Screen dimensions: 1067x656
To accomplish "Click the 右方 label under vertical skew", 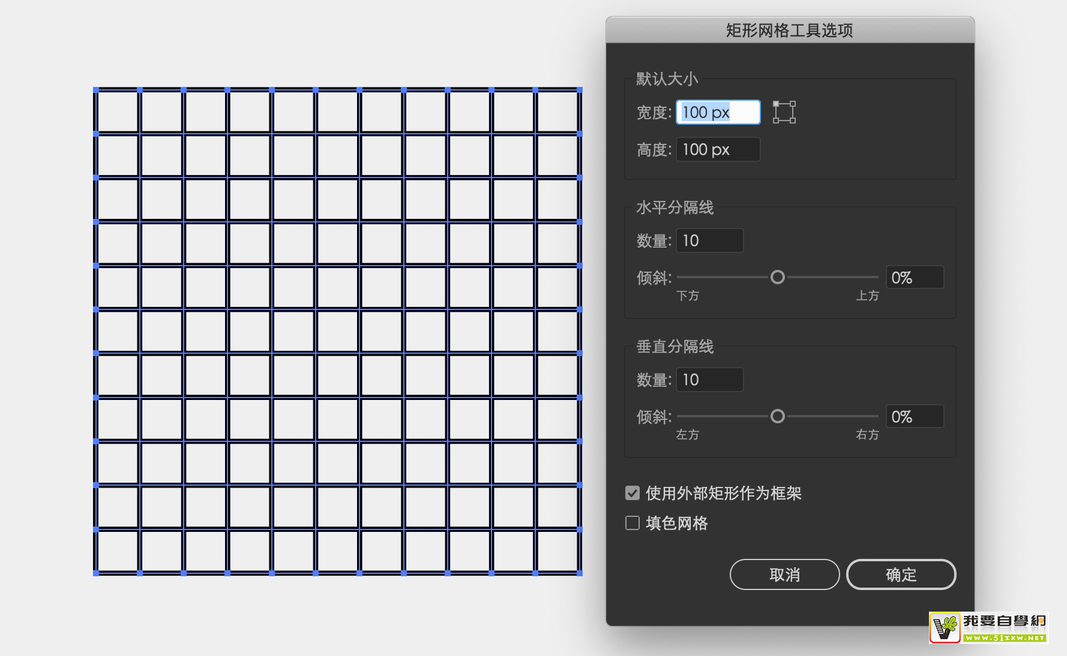I will (867, 435).
